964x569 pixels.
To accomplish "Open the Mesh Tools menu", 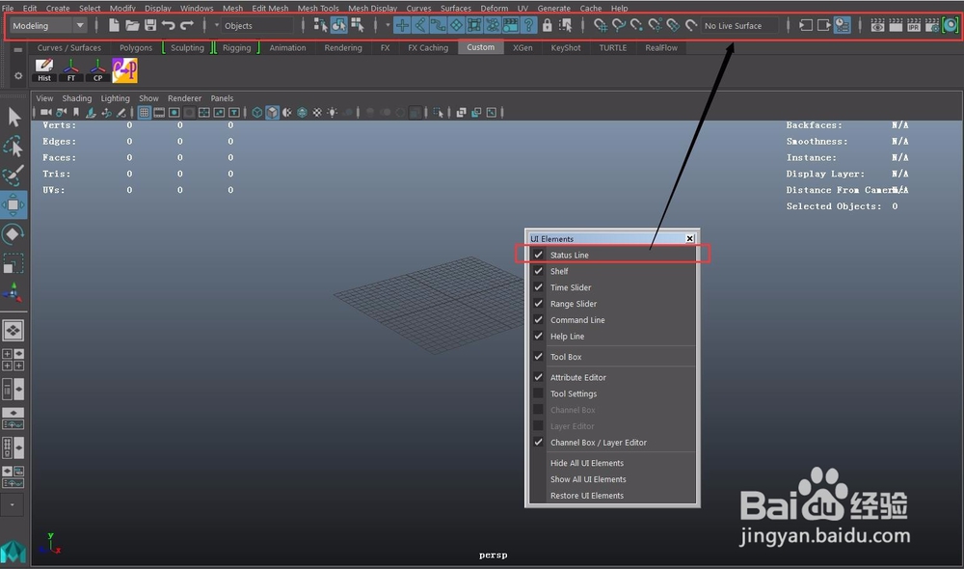I will (x=318, y=8).
